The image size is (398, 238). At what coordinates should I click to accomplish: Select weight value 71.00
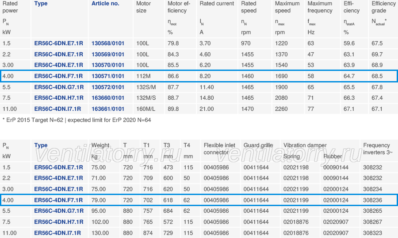tap(99, 178)
